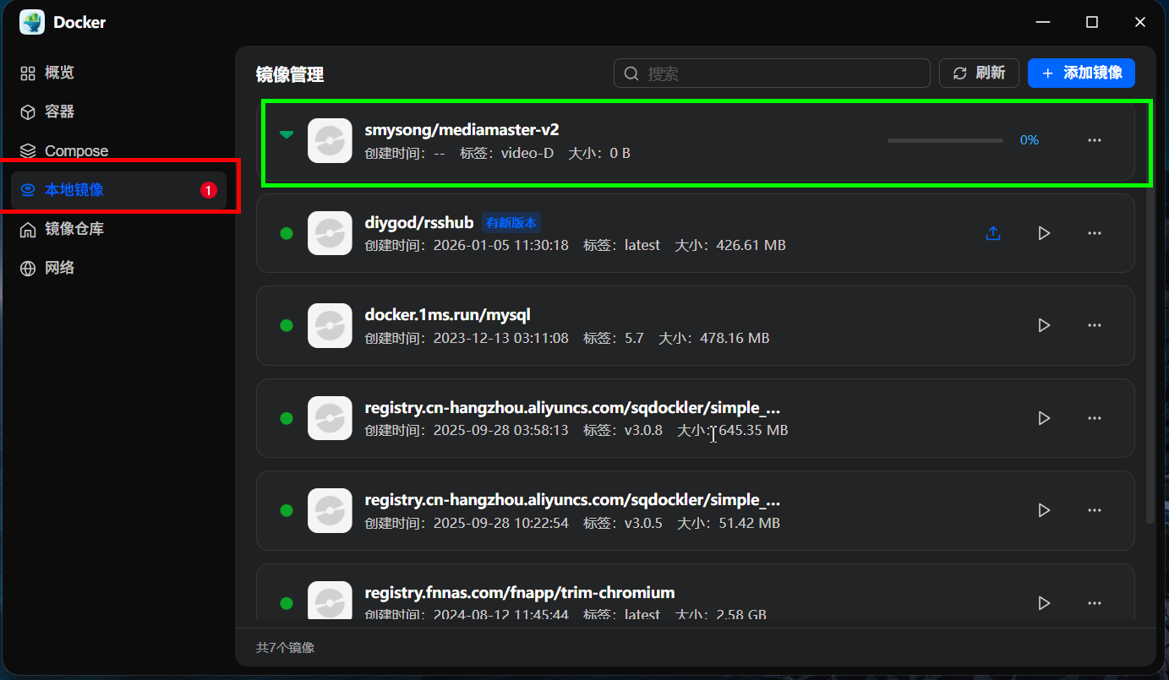Open more options for diygod/rsshub
The width and height of the screenshot is (1169, 680).
tap(1095, 233)
